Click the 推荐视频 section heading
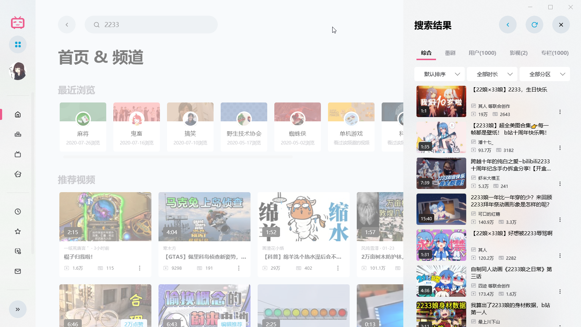Screen dimensions: 581x327 (76, 180)
